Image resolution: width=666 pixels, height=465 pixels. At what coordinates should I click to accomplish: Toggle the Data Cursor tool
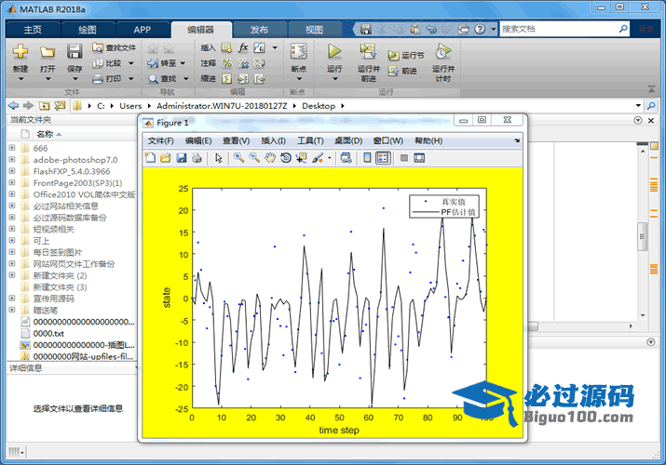click(301, 158)
